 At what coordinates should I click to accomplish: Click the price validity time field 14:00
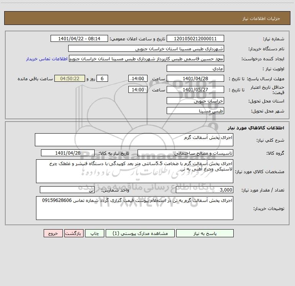tap(138, 89)
